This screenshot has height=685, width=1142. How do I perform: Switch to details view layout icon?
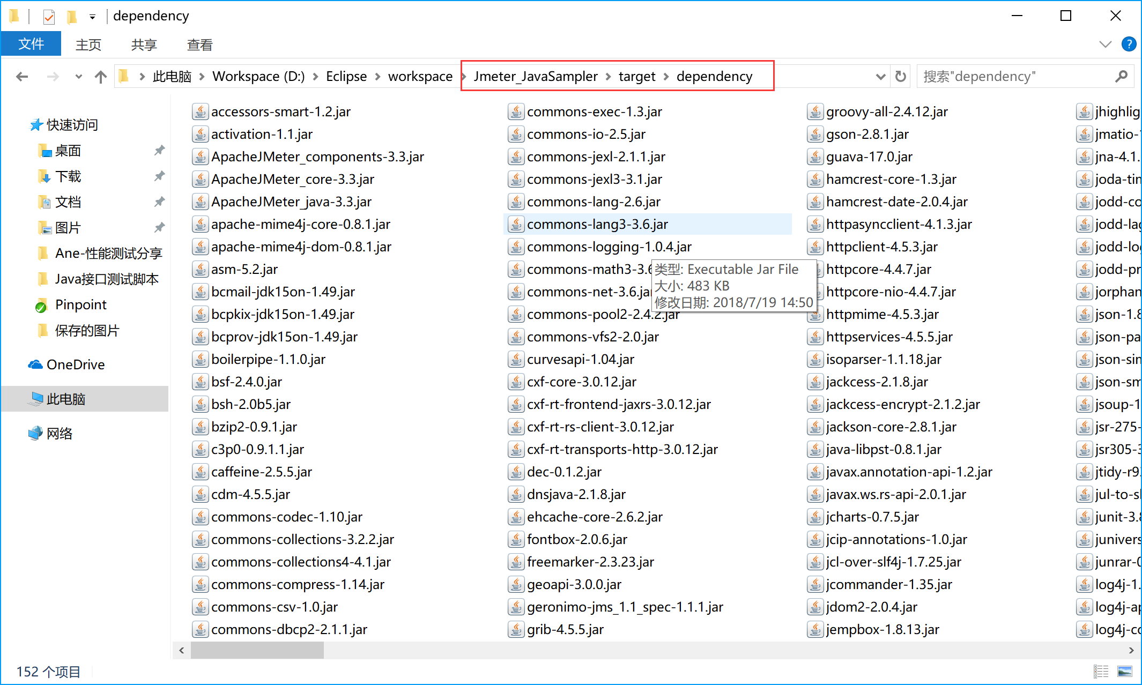1101,671
